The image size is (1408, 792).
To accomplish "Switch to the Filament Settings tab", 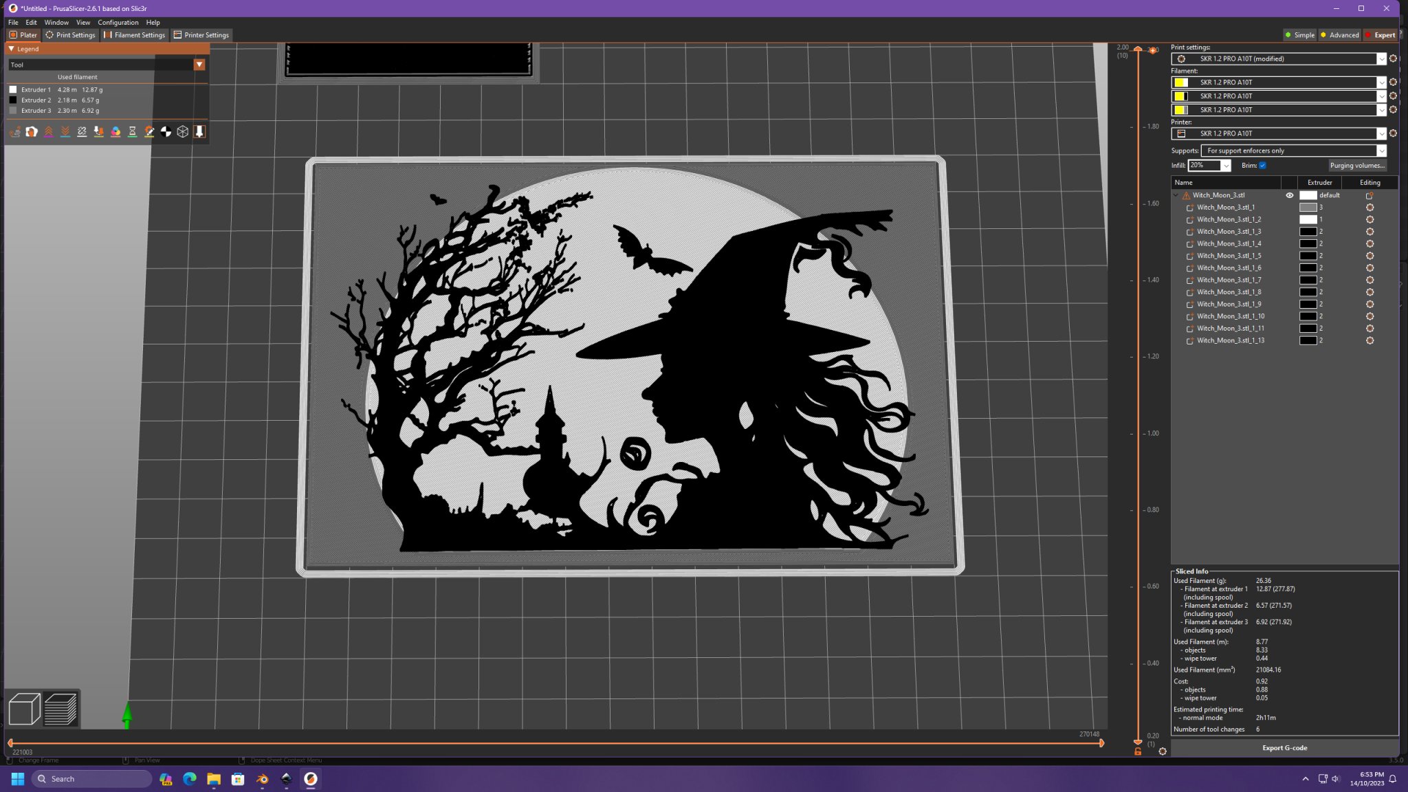I will pos(135,35).
